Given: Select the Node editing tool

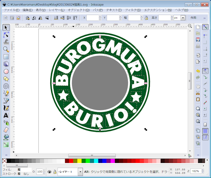Looking at the screenshot, I should click(6, 35).
